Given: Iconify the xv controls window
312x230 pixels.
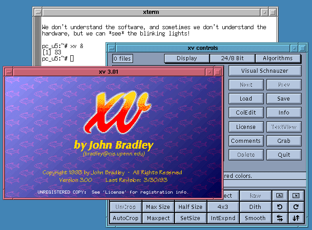Looking at the screenshot, I should 294,48.
